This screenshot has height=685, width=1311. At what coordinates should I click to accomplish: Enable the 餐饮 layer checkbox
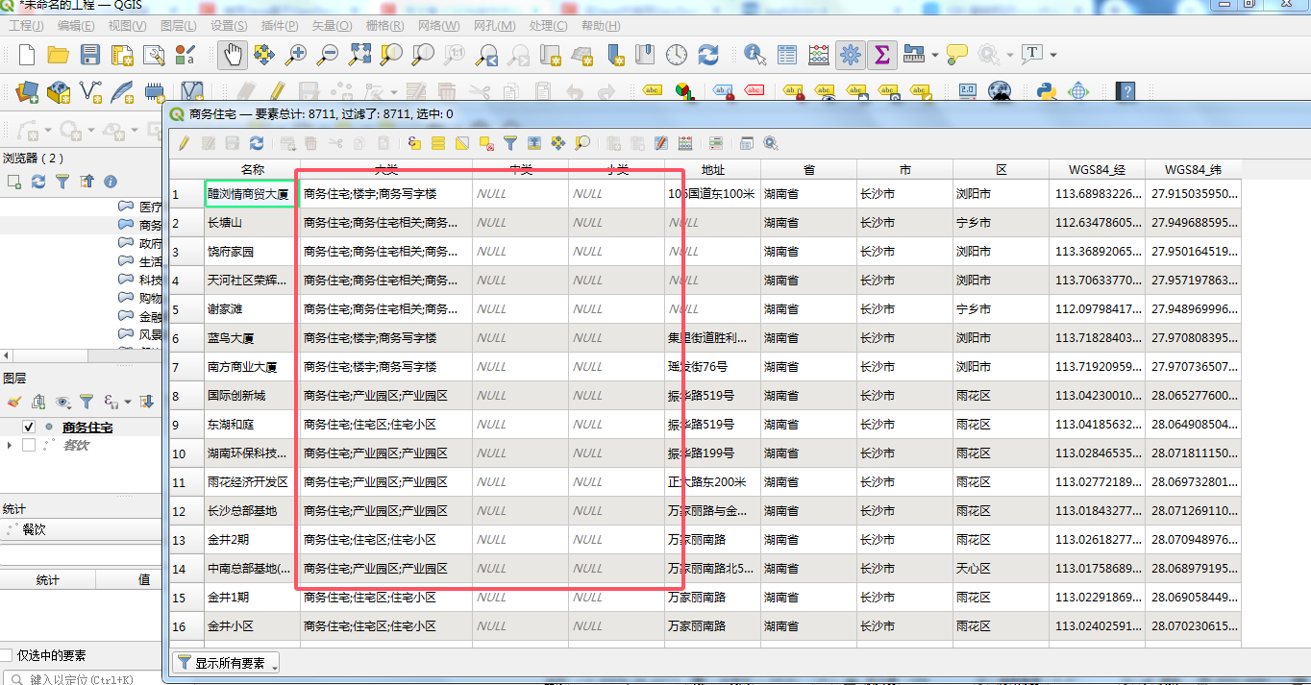(29, 445)
